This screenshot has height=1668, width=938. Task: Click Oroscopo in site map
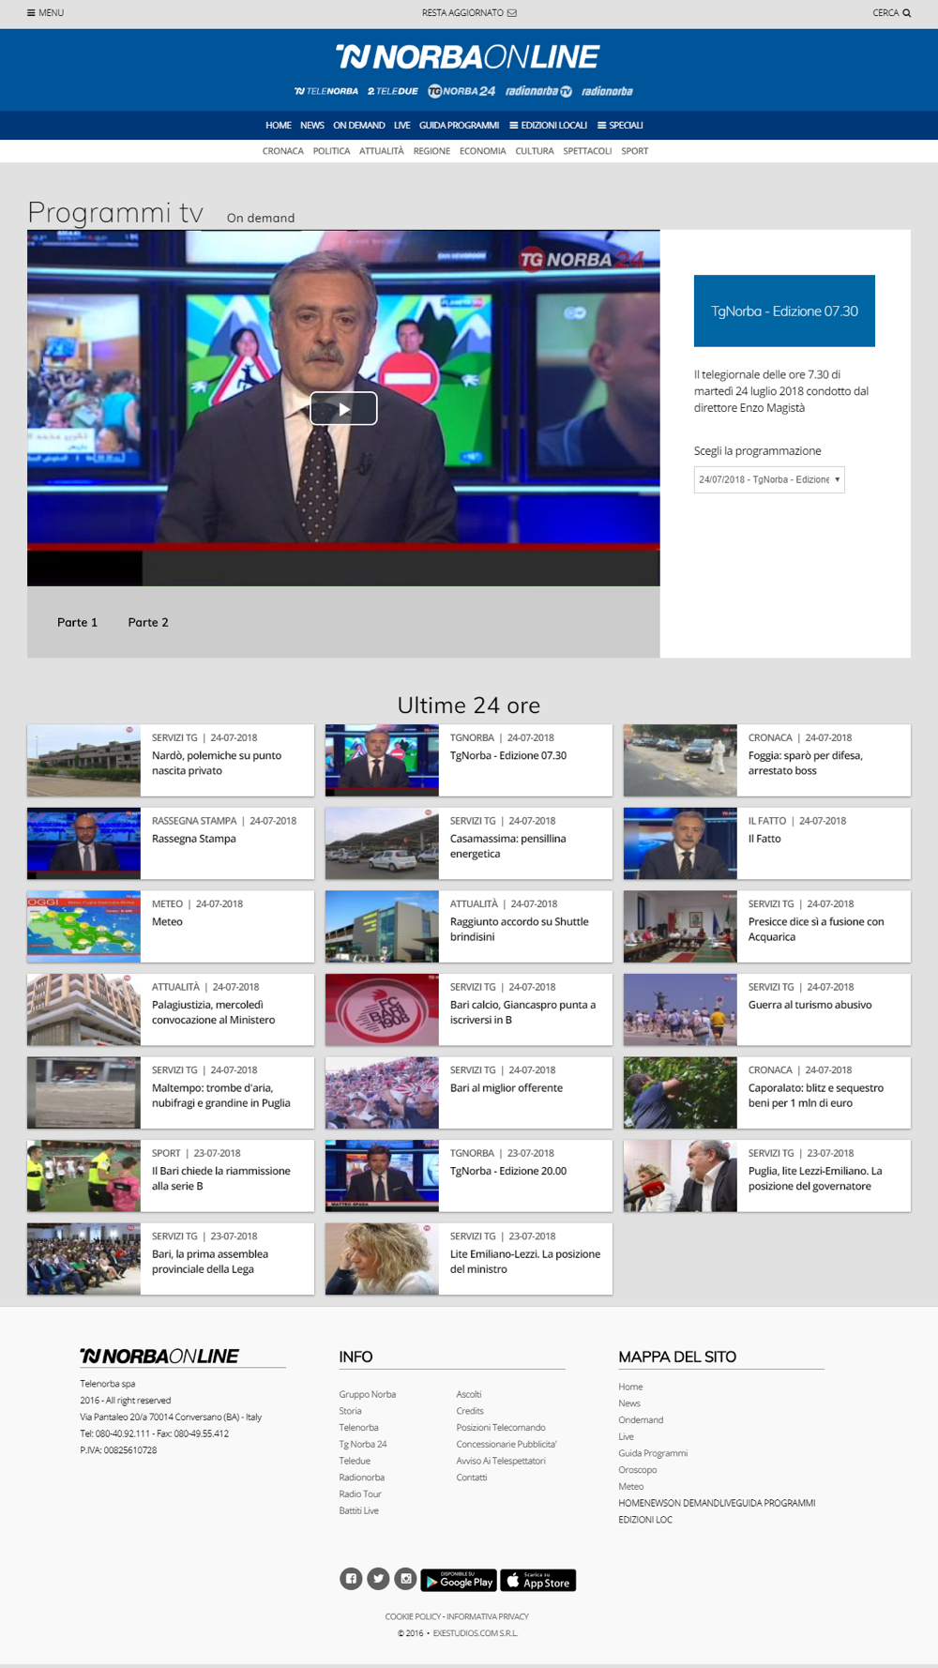tap(638, 1470)
